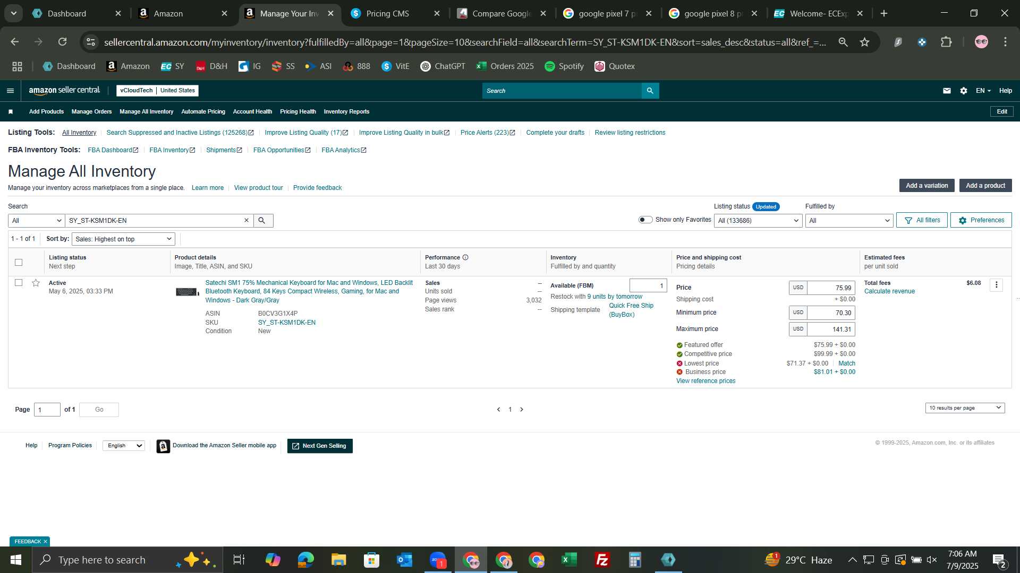Screen dimensions: 1020x573
Task: Open the messages envelope icon
Action: (x=947, y=91)
